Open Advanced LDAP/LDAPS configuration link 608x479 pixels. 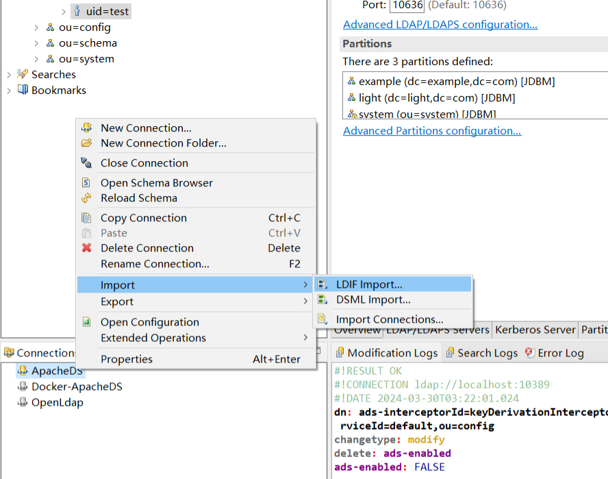point(440,25)
